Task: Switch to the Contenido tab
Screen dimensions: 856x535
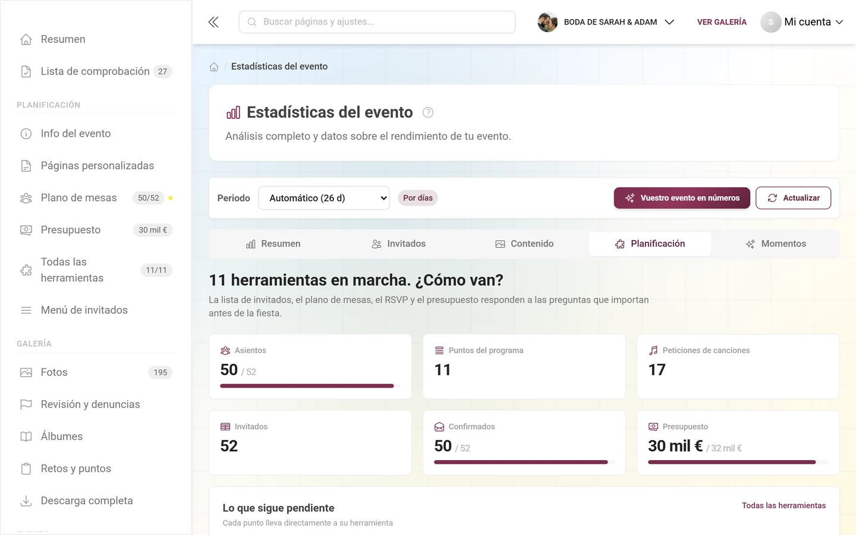Action: point(524,244)
